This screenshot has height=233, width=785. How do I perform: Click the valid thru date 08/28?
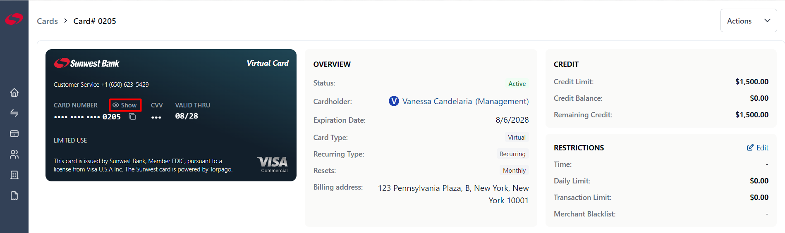pyautogui.click(x=187, y=116)
